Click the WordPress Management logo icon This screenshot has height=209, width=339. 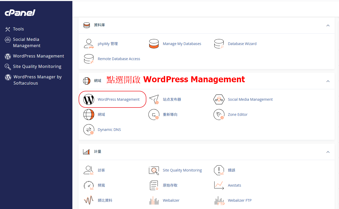[x=89, y=99]
